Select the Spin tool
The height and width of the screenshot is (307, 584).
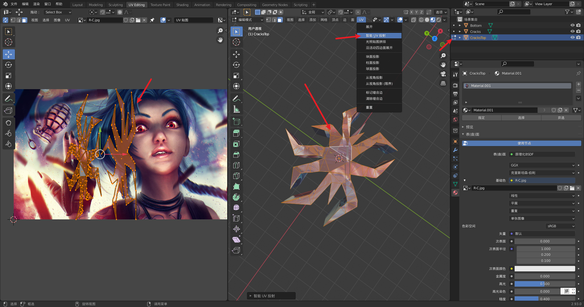(x=236, y=197)
